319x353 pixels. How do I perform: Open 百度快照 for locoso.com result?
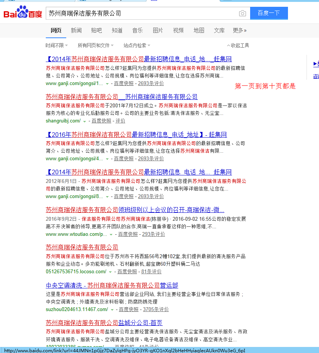[127, 271]
